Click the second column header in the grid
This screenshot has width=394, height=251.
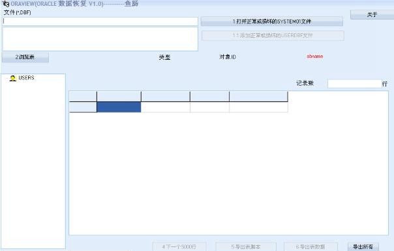[x=119, y=96]
